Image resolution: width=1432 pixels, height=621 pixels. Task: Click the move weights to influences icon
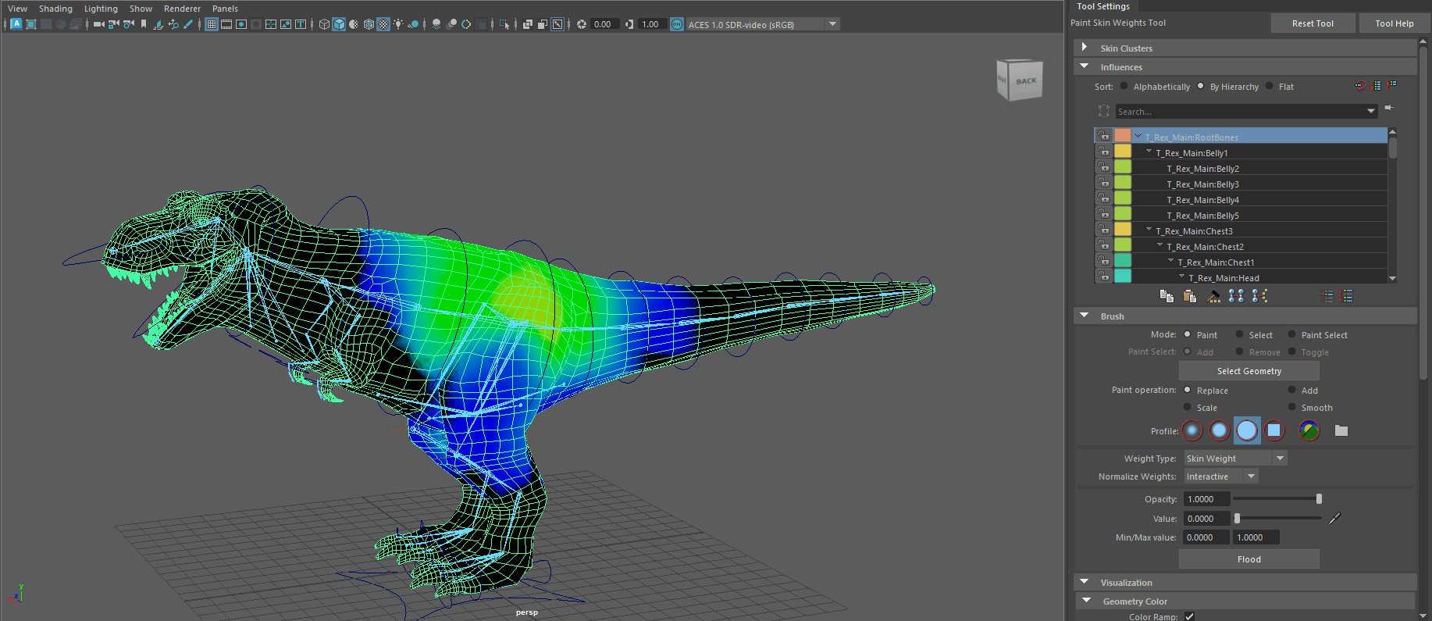[x=1236, y=296]
